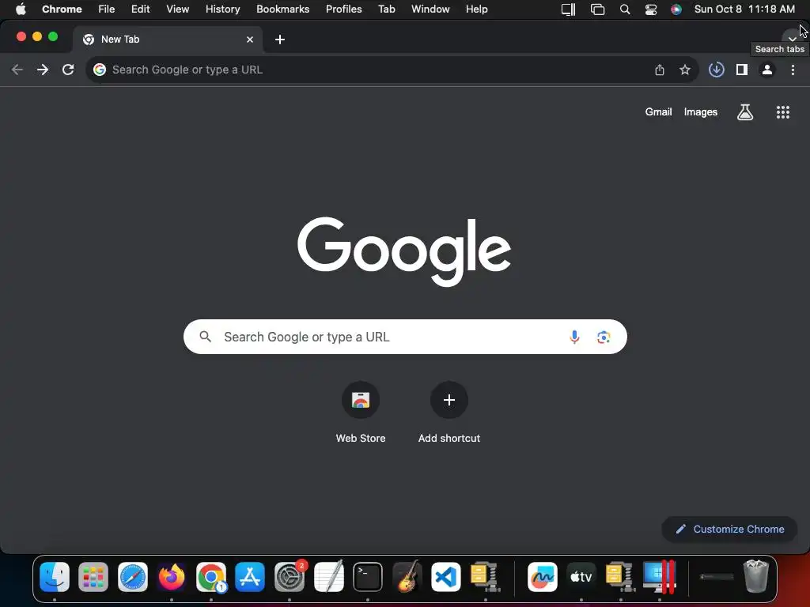Open the File menu
The height and width of the screenshot is (607, 810).
pyautogui.click(x=107, y=9)
